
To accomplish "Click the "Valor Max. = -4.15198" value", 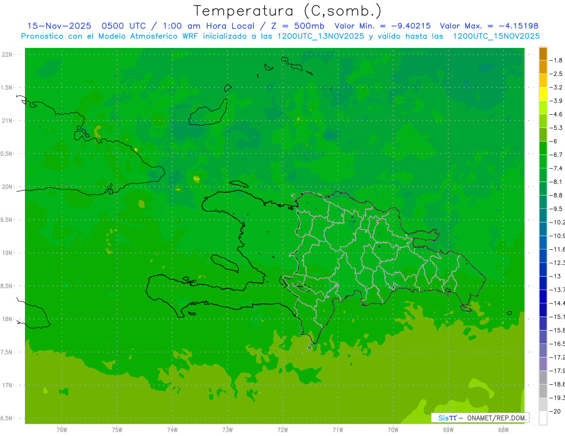I will 489,26.
